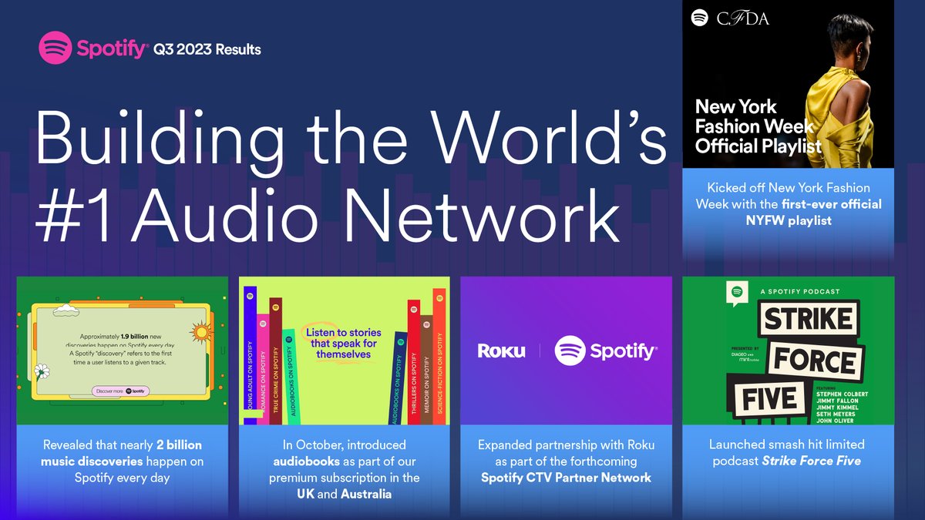Click the Roku logo on the purple card
925x520 pixels.
503,351
